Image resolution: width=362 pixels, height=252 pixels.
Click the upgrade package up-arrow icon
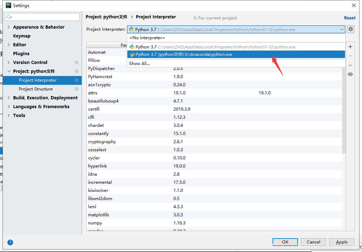coord(350,65)
